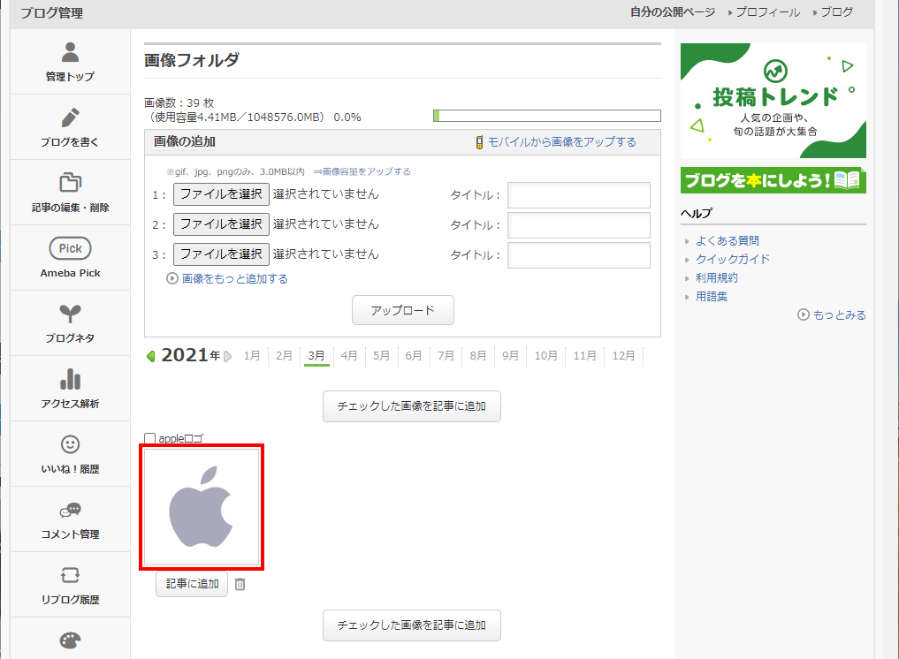Image resolution: width=899 pixels, height=659 pixels.
Task: Open 記事の編集・削除 folder icon
Action: pyautogui.click(x=70, y=182)
